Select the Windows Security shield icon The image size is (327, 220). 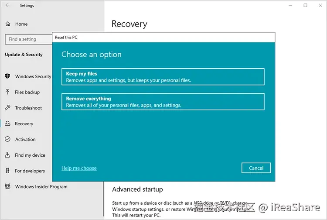tap(7, 76)
